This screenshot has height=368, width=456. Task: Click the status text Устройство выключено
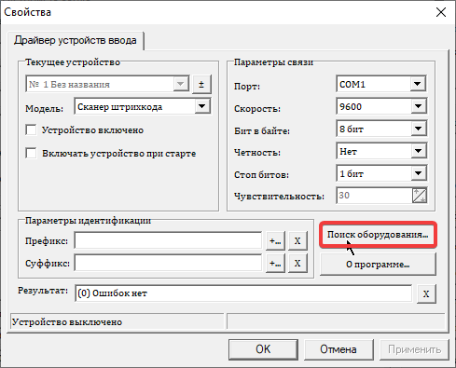(x=67, y=322)
